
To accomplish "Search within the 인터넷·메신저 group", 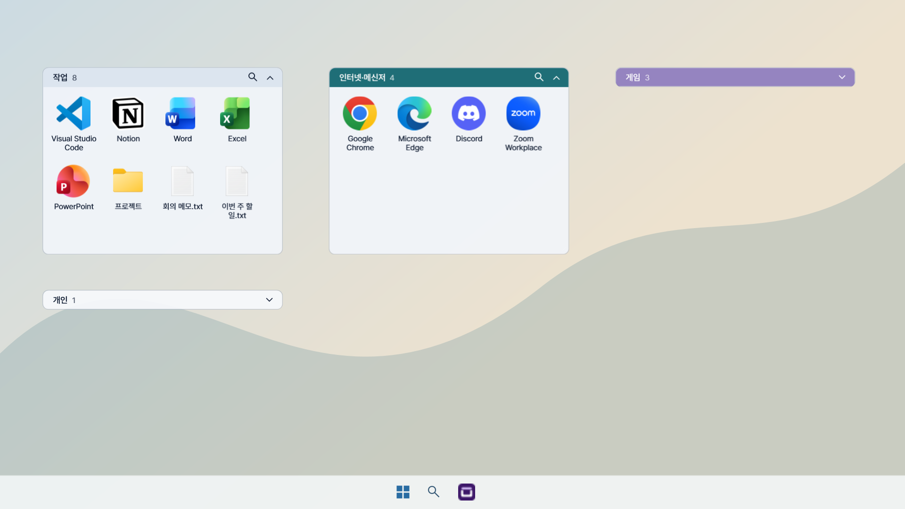I will [539, 77].
